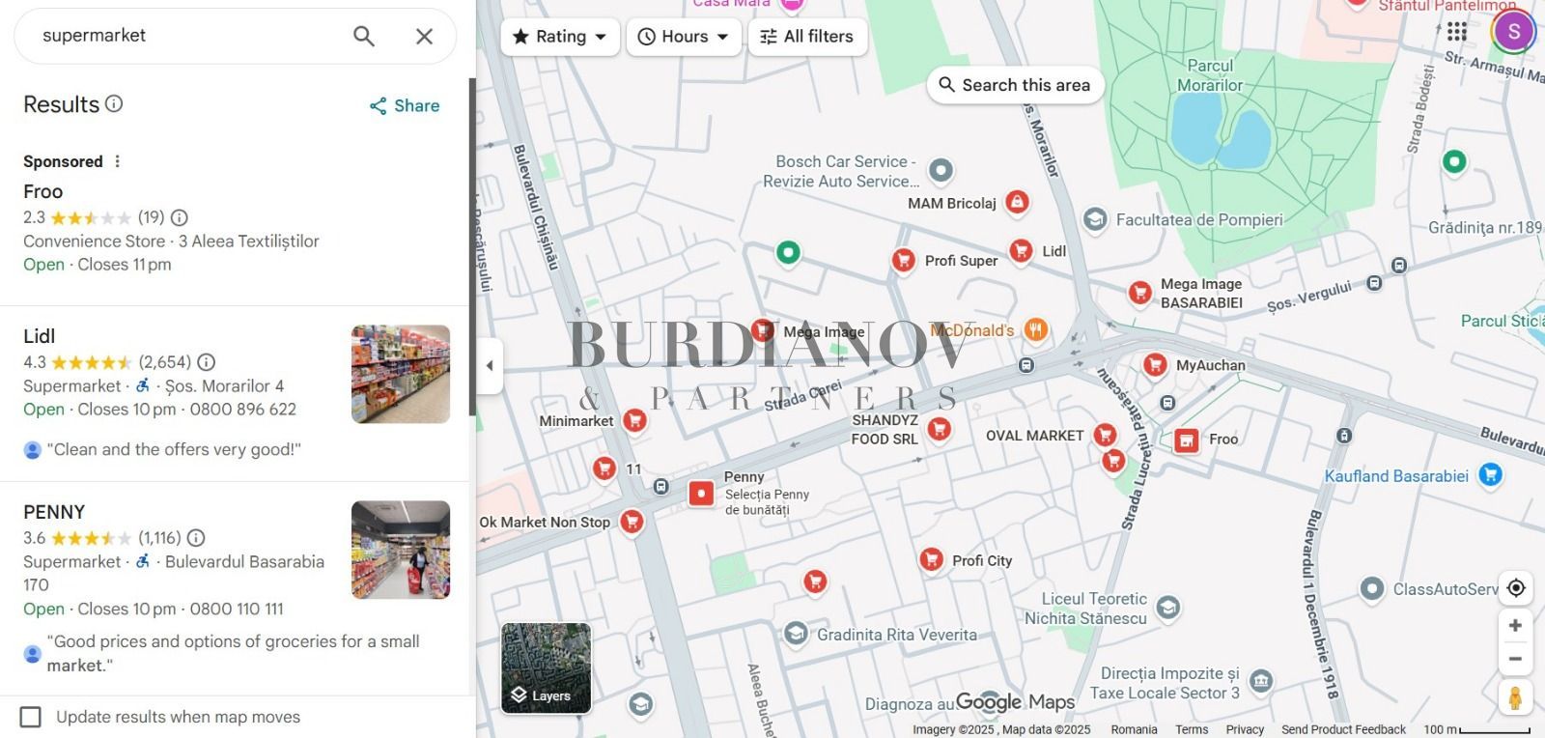The width and height of the screenshot is (1545, 738).
Task: Select the Kaufland Basarabiei pin
Action: coord(1491,474)
